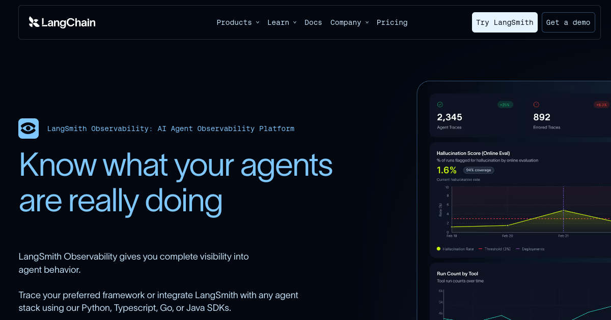Viewport: 611px width, 320px height.
Task: Click the Run Count by Tool title
Action: 458,274
